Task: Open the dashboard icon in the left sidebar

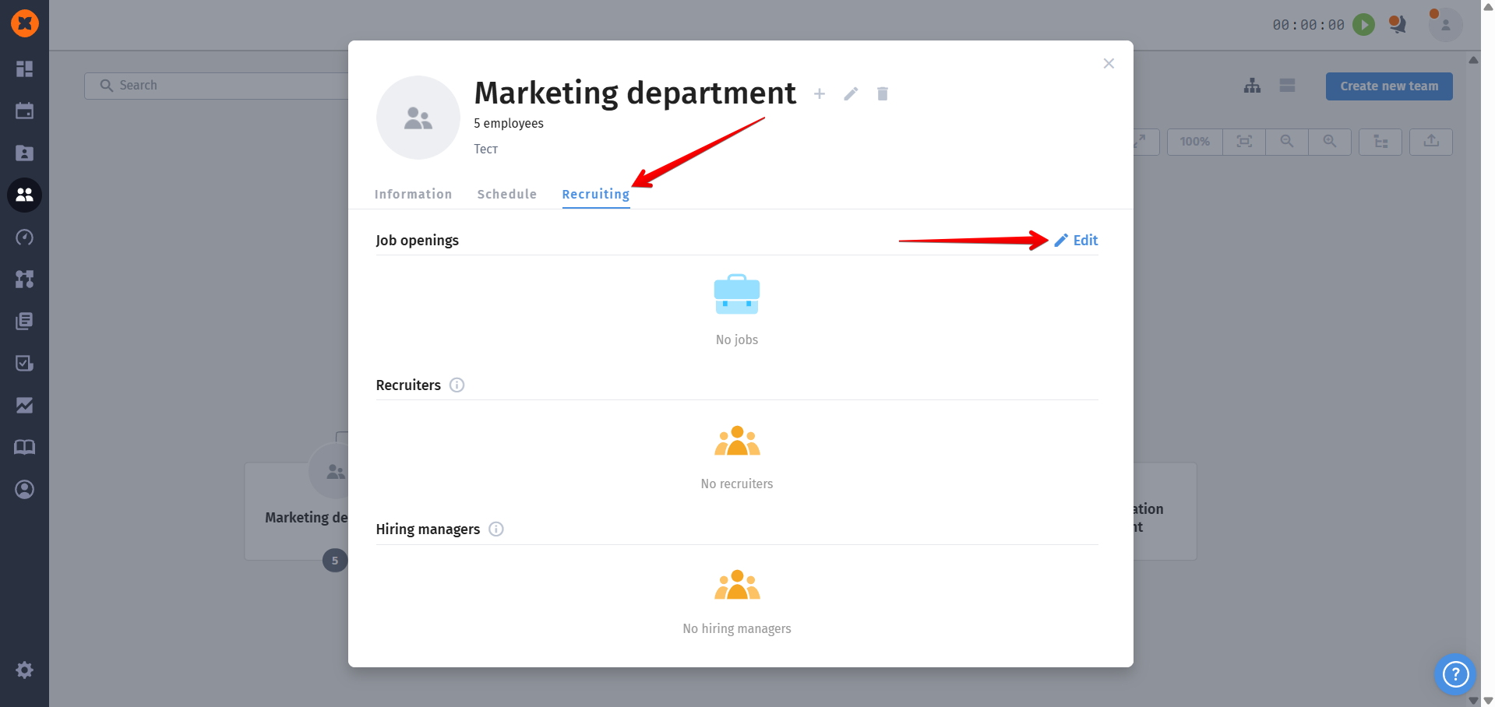Action: click(x=24, y=69)
